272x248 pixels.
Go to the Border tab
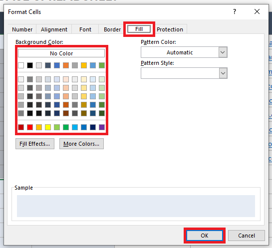[112, 29]
